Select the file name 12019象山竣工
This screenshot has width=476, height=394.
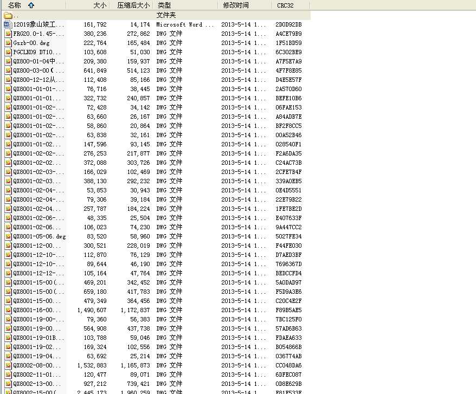coord(38,24)
